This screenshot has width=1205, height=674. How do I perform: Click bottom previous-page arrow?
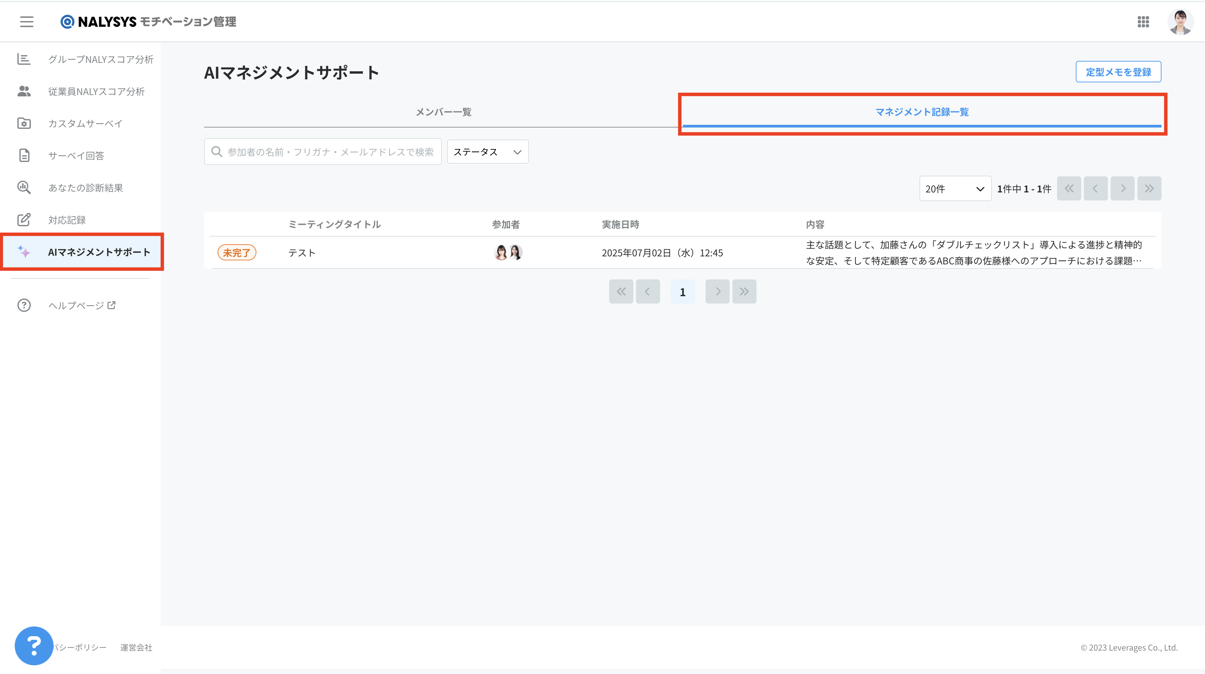tap(648, 291)
